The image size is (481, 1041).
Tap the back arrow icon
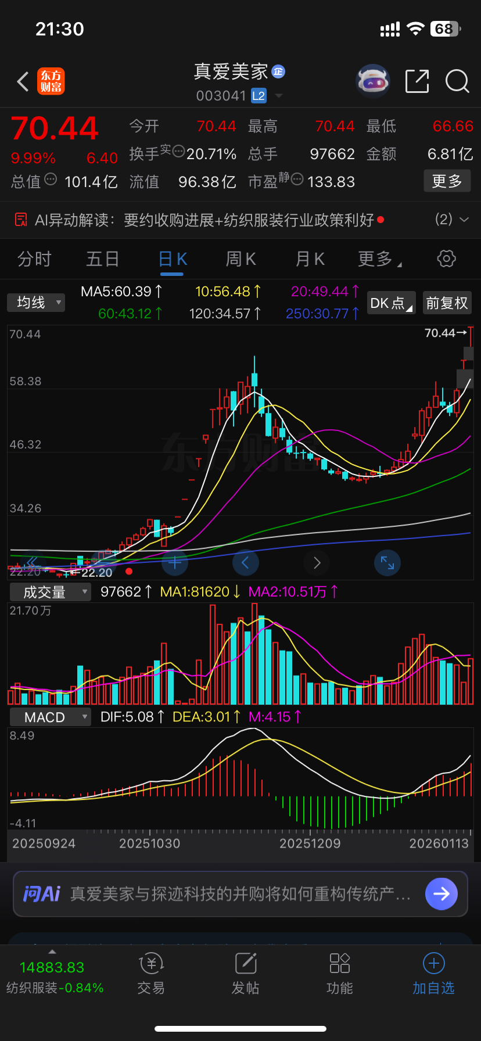[x=23, y=82]
